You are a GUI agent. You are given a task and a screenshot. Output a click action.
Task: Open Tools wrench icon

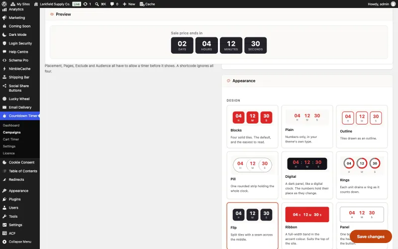(4, 216)
